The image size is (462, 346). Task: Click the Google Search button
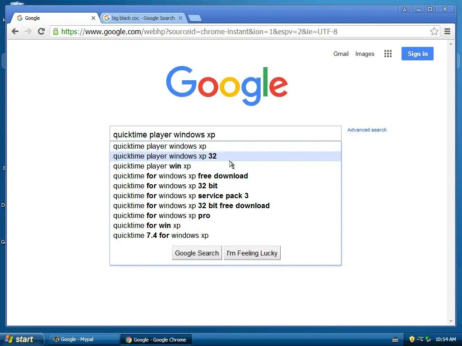click(x=197, y=253)
